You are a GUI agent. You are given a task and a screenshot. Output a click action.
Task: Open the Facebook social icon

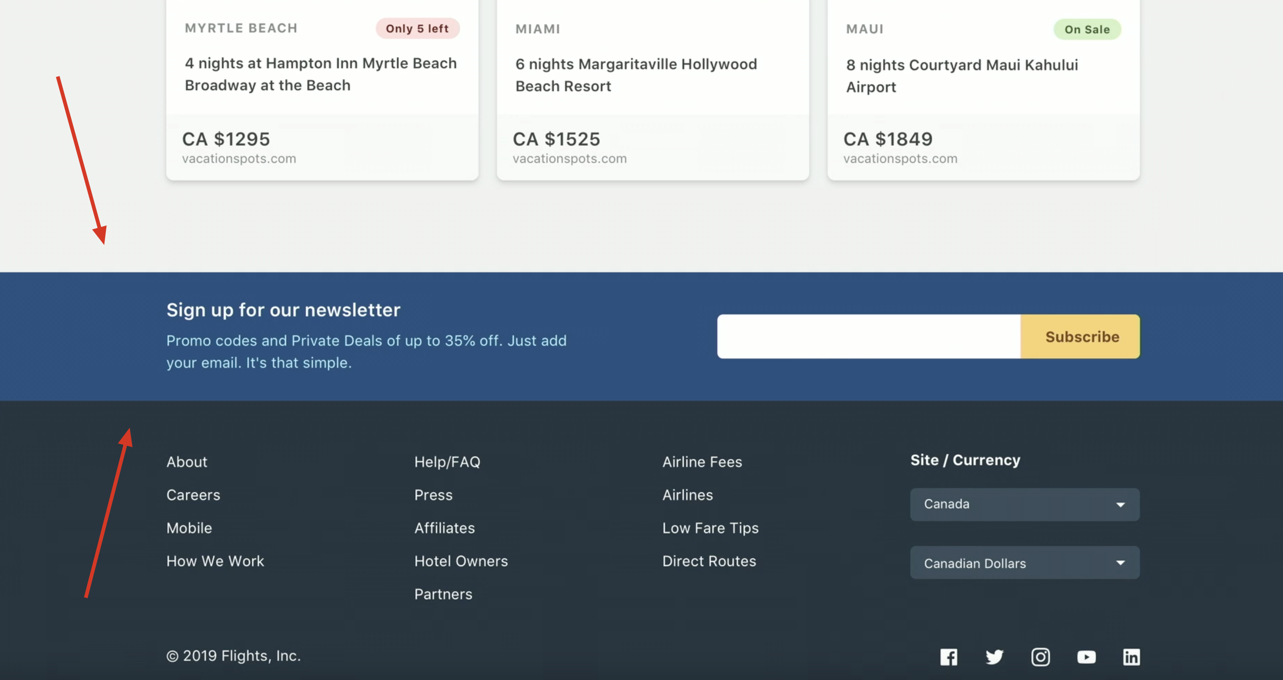[x=948, y=657]
